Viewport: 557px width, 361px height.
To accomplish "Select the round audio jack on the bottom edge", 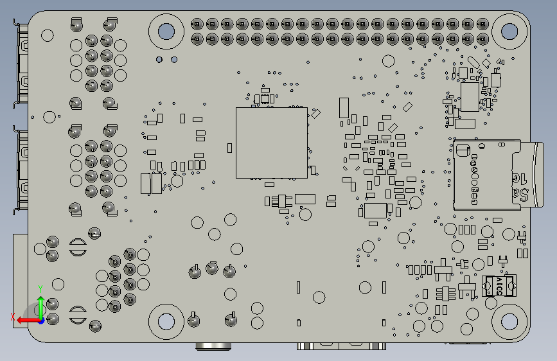I will [x=213, y=346].
